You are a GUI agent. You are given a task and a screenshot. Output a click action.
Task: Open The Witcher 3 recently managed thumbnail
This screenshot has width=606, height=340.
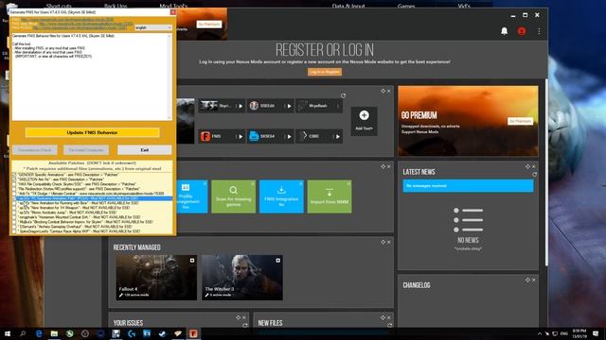click(x=242, y=278)
